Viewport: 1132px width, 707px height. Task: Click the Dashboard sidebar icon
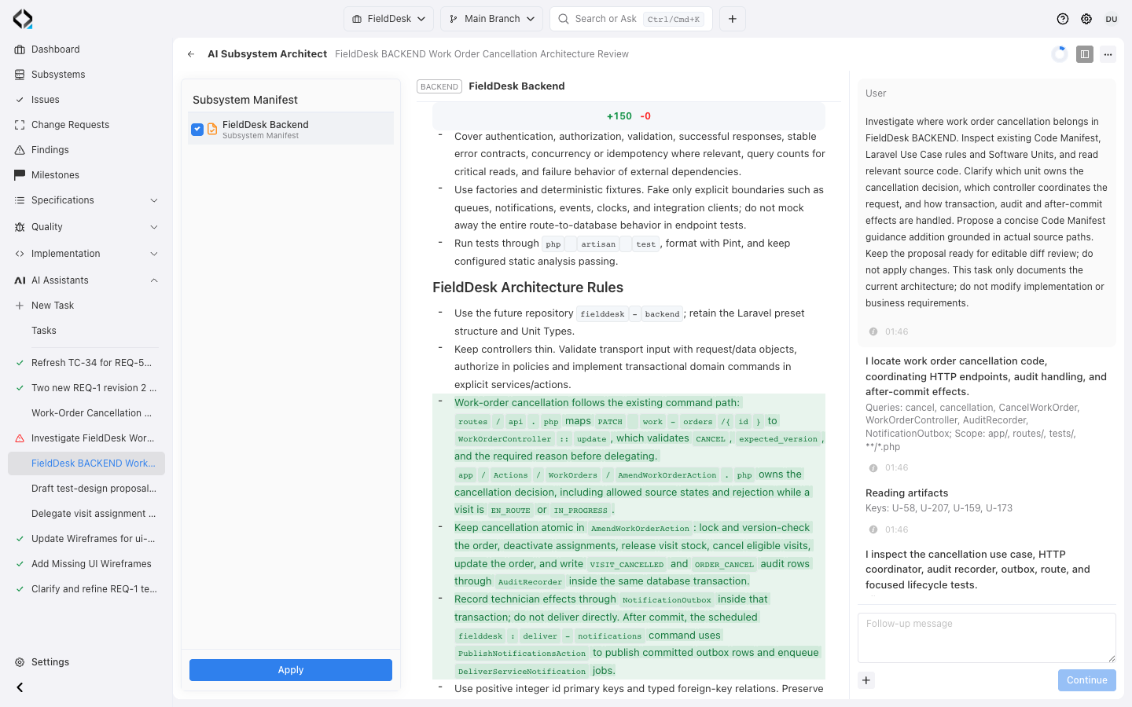click(x=20, y=49)
